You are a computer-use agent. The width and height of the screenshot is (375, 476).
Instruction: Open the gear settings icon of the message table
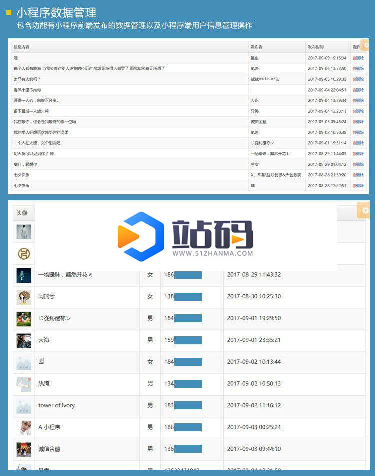coord(365,45)
